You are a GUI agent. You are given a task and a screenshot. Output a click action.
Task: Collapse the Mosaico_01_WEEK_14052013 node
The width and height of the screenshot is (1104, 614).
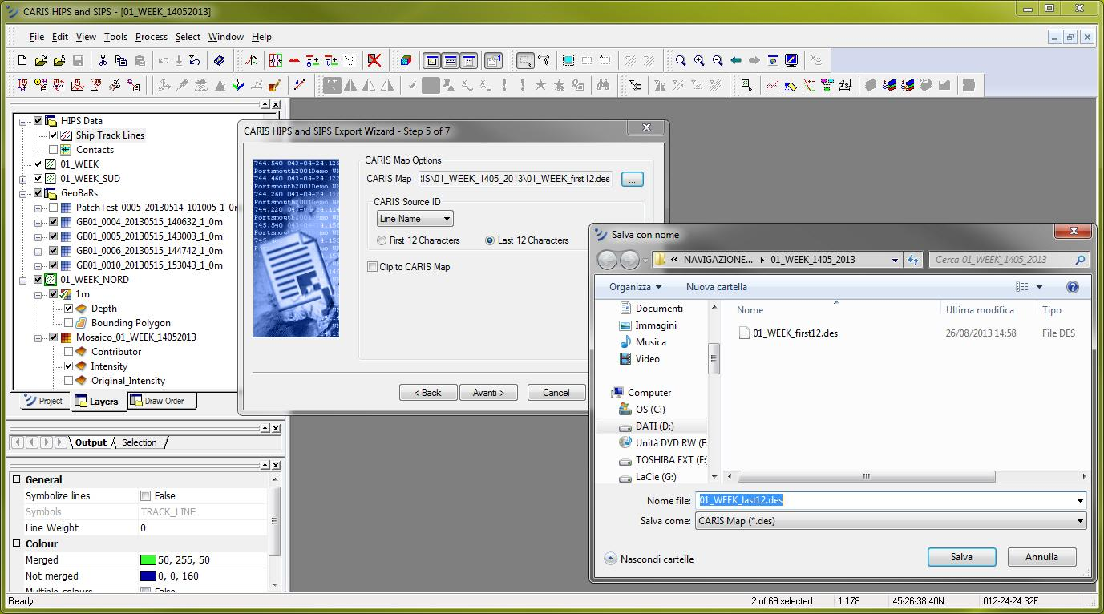point(38,337)
